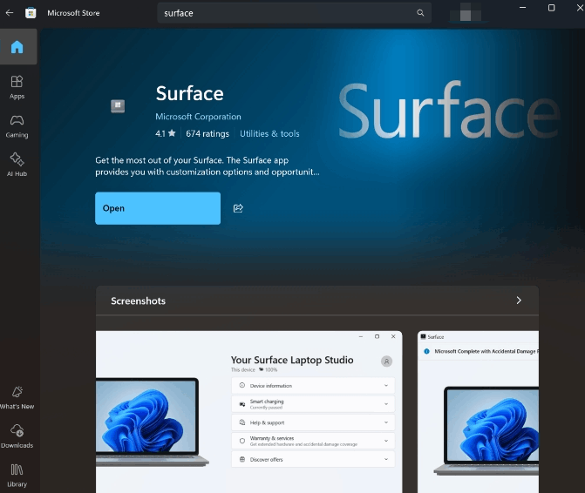The height and width of the screenshot is (493, 585).
Task: Open the Surface Laptop Studio screenshot
Action: coord(248,412)
